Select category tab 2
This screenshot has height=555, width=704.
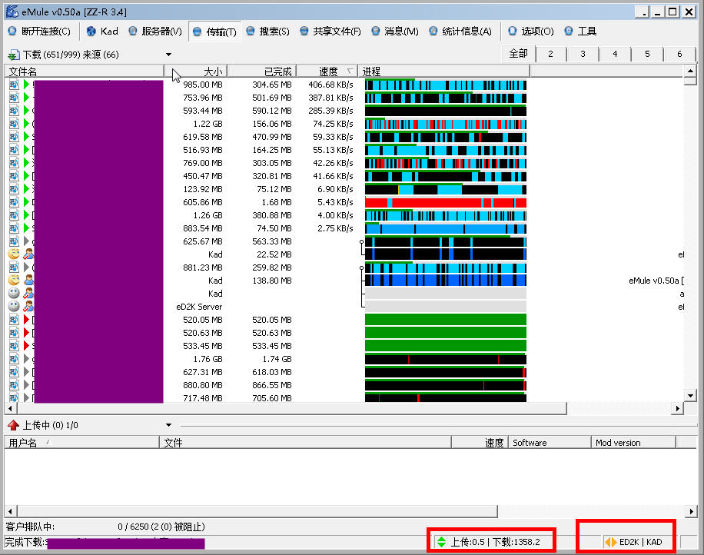[x=550, y=54]
